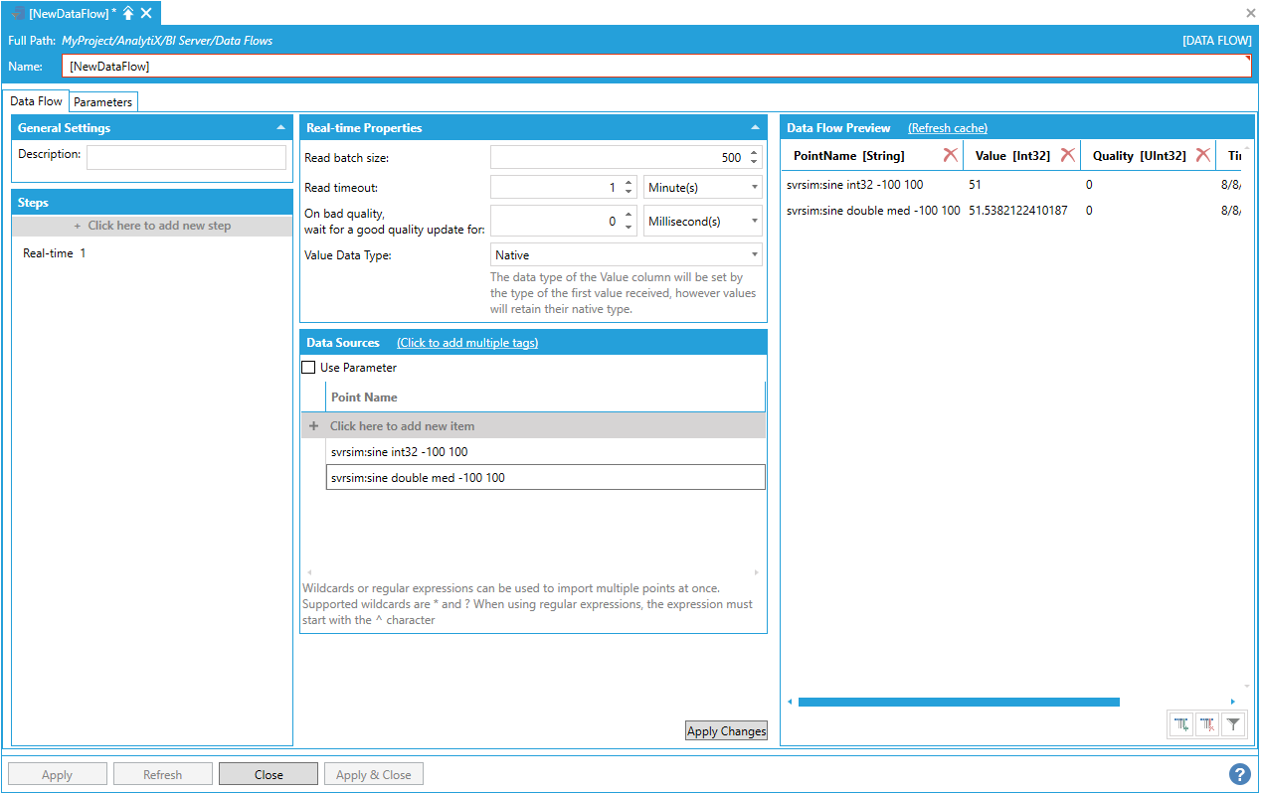Collapse the General Settings panel
This screenshot has height=794, width=1261.
click(x=280, y=128)
